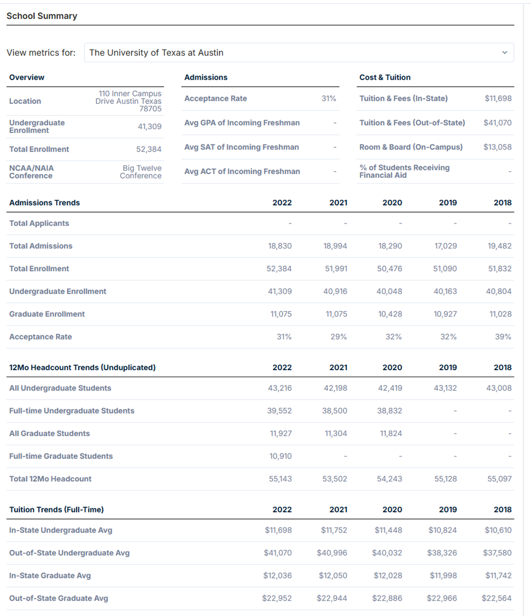The height and width of the screenshot is (616, 531).
Task: Click the Full-time Graduate Students row label
Action: [61, 456]
